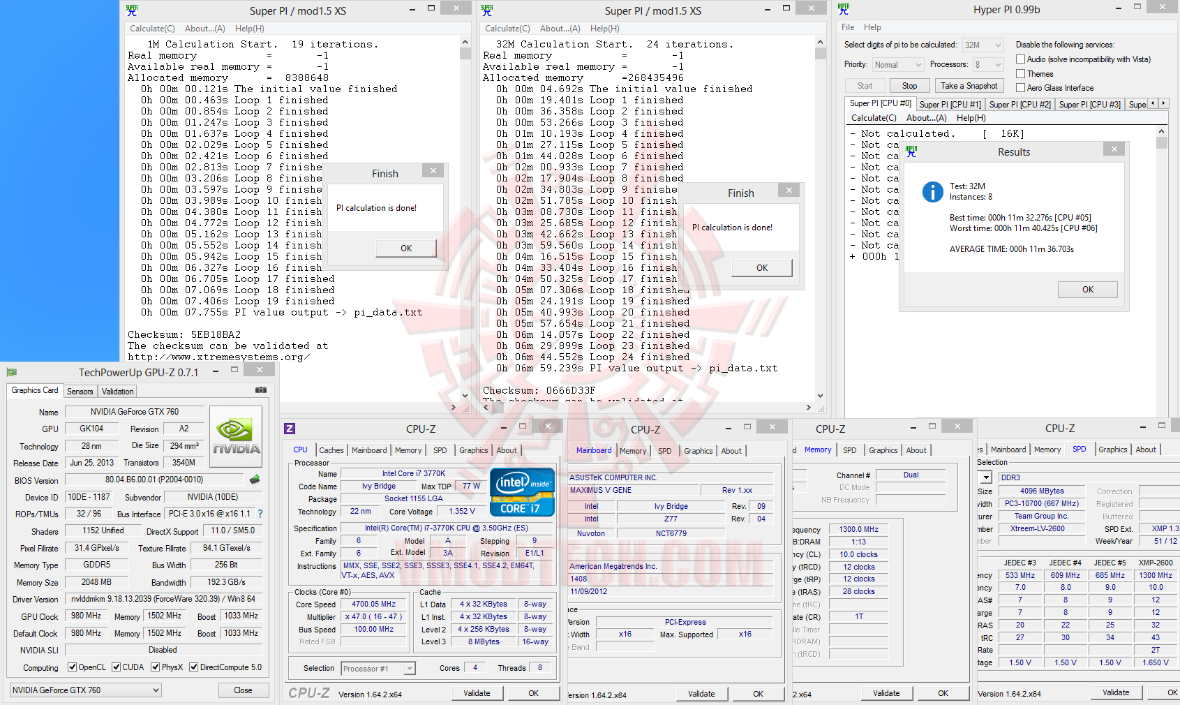The width and height of the screenshot is (1180, 705).
Task: Click the Super PI icon in the 32M window
Action: tap(487, 10)
